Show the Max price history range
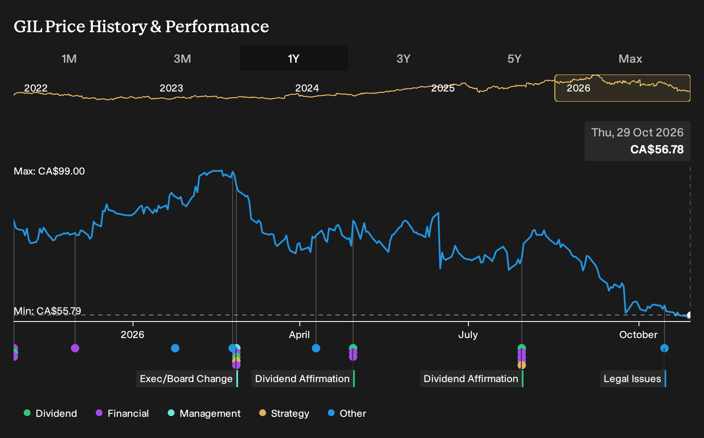Image resolution: width=704 pixels, height=438 pixels. 630,58
